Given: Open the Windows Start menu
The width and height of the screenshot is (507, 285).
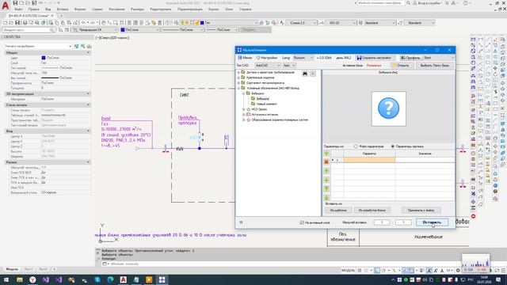Looking at the screenshot, I should 6,279.
